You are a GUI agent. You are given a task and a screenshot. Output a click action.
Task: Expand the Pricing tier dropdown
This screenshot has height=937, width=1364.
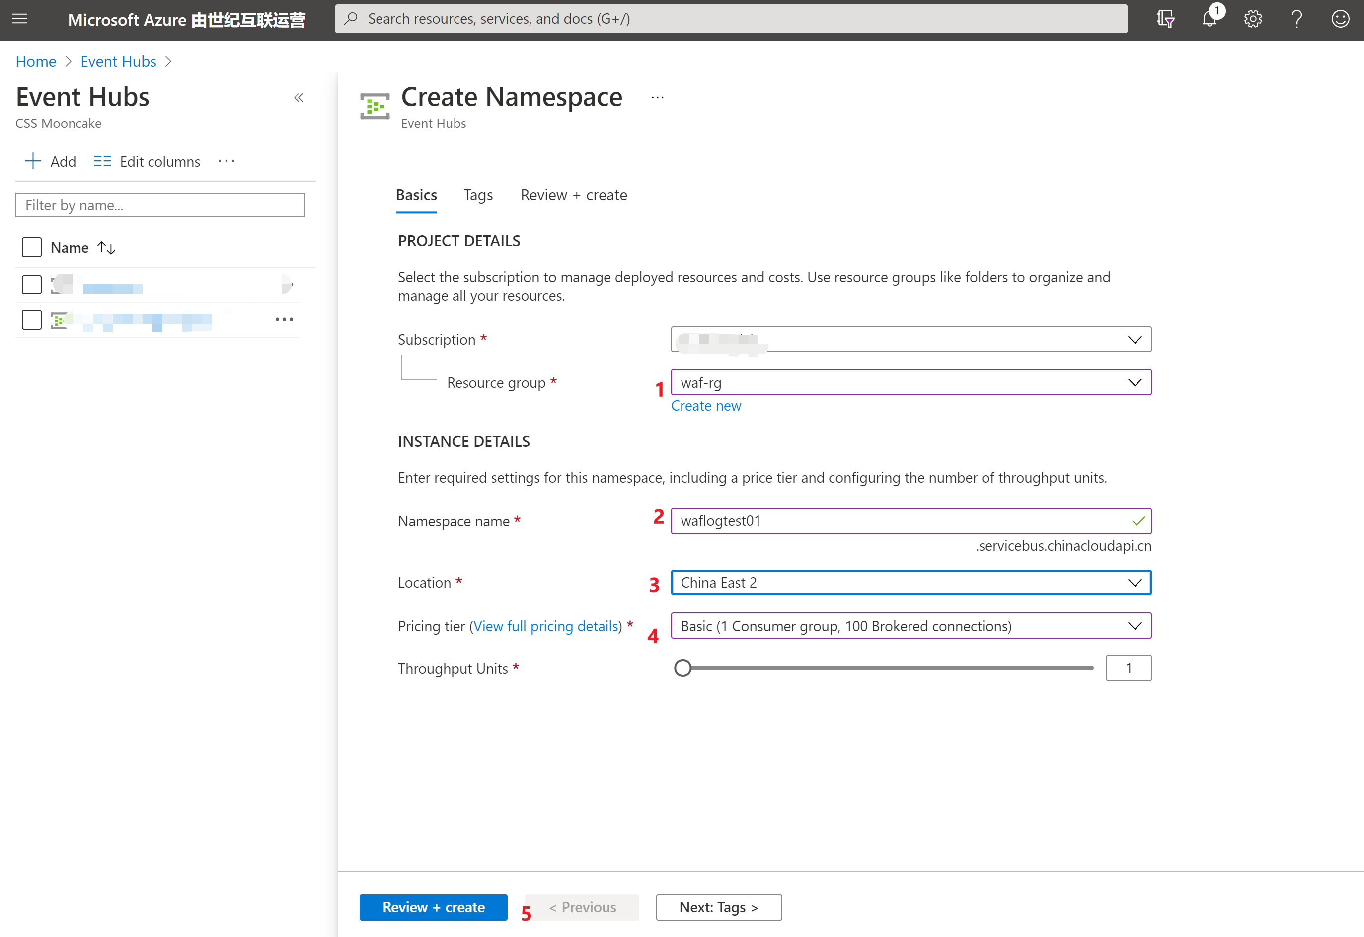[x=910, y=626]
